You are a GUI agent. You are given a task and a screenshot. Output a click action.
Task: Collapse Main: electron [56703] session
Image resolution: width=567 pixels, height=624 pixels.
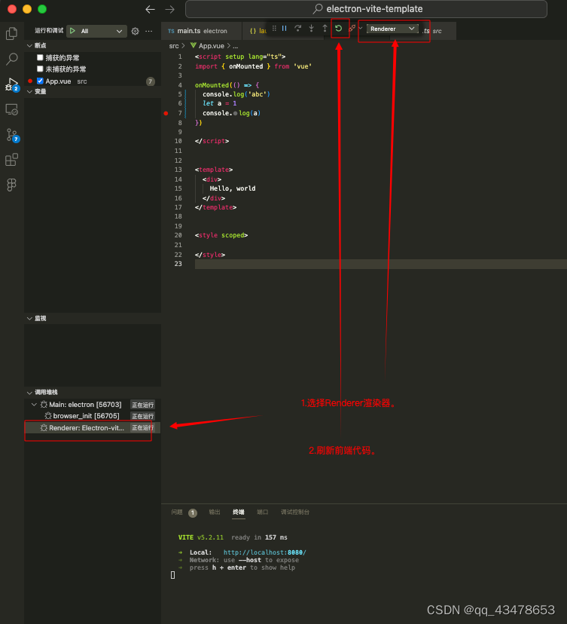(x=34, y=405)
